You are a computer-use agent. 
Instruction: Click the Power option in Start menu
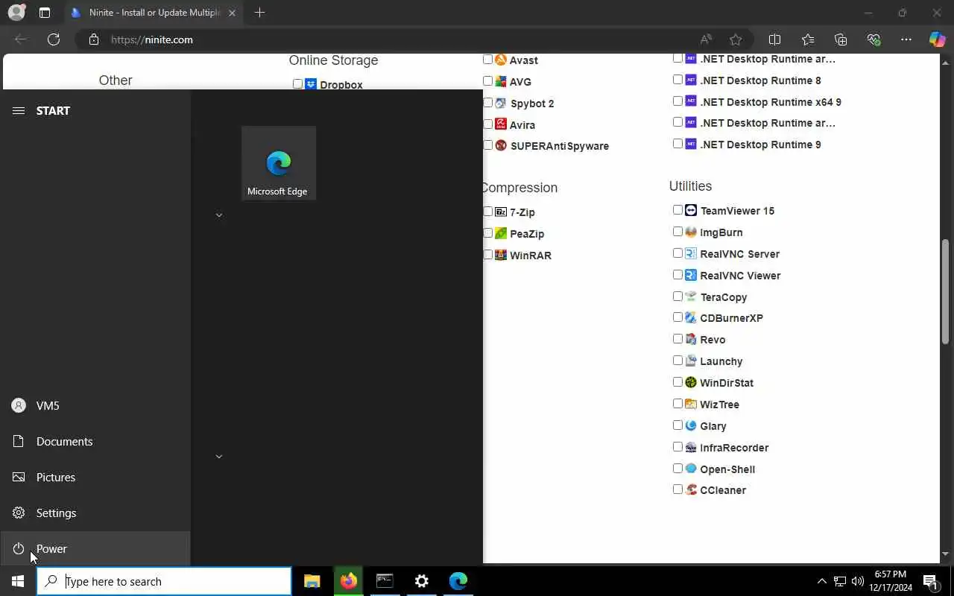click(95, 548)
